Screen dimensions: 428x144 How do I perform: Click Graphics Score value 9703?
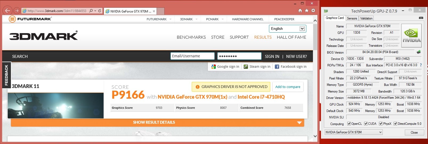(x=159, y=108)
